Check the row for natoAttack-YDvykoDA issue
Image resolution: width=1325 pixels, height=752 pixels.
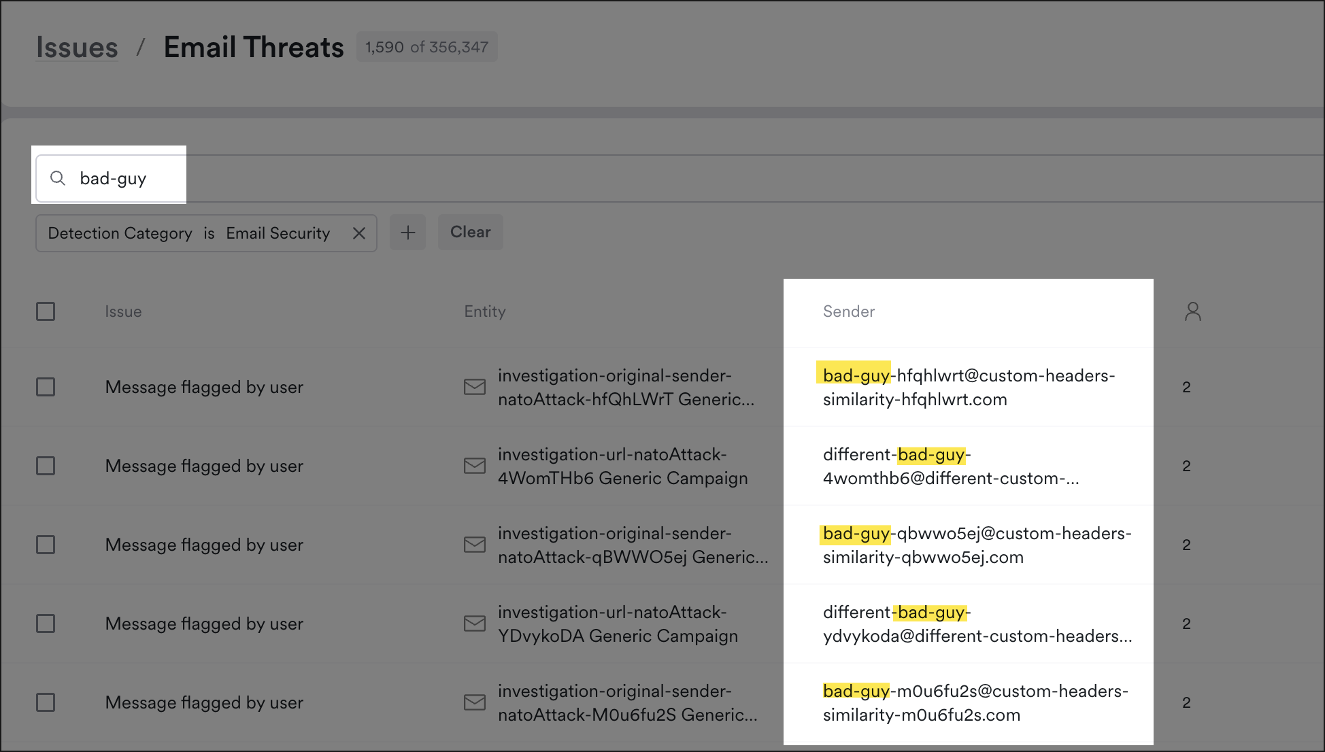(x=46, y=623)
